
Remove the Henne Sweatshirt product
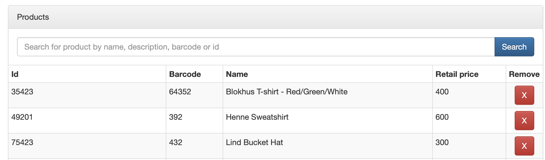pos(524,121)
